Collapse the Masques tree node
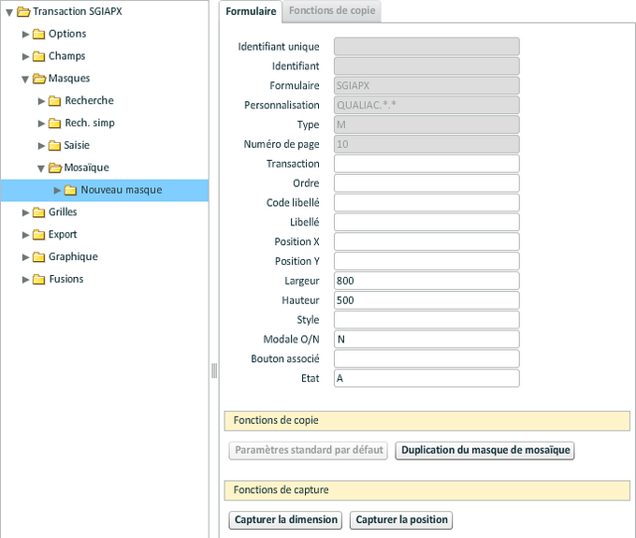The height and width of the screenshot is (538, 636). [25, 79]
